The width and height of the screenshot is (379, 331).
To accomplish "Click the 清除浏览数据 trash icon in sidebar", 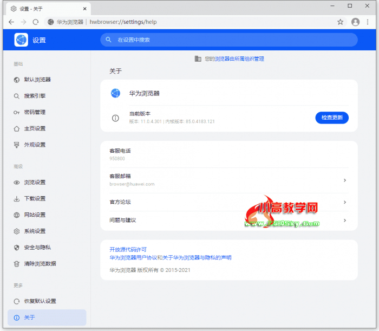I will click(x=16, y=264).
